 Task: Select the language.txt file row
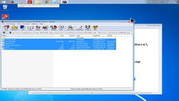tap(59, 43)
